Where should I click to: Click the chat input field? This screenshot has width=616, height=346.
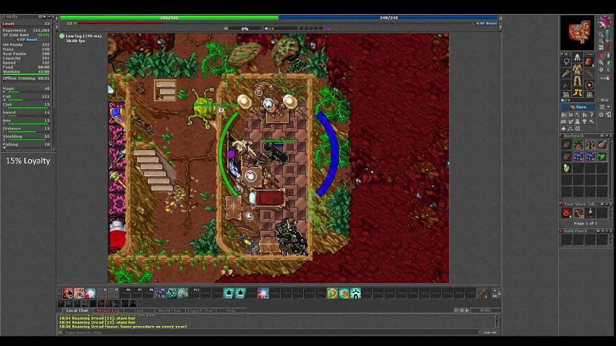(x=272, y=332)
